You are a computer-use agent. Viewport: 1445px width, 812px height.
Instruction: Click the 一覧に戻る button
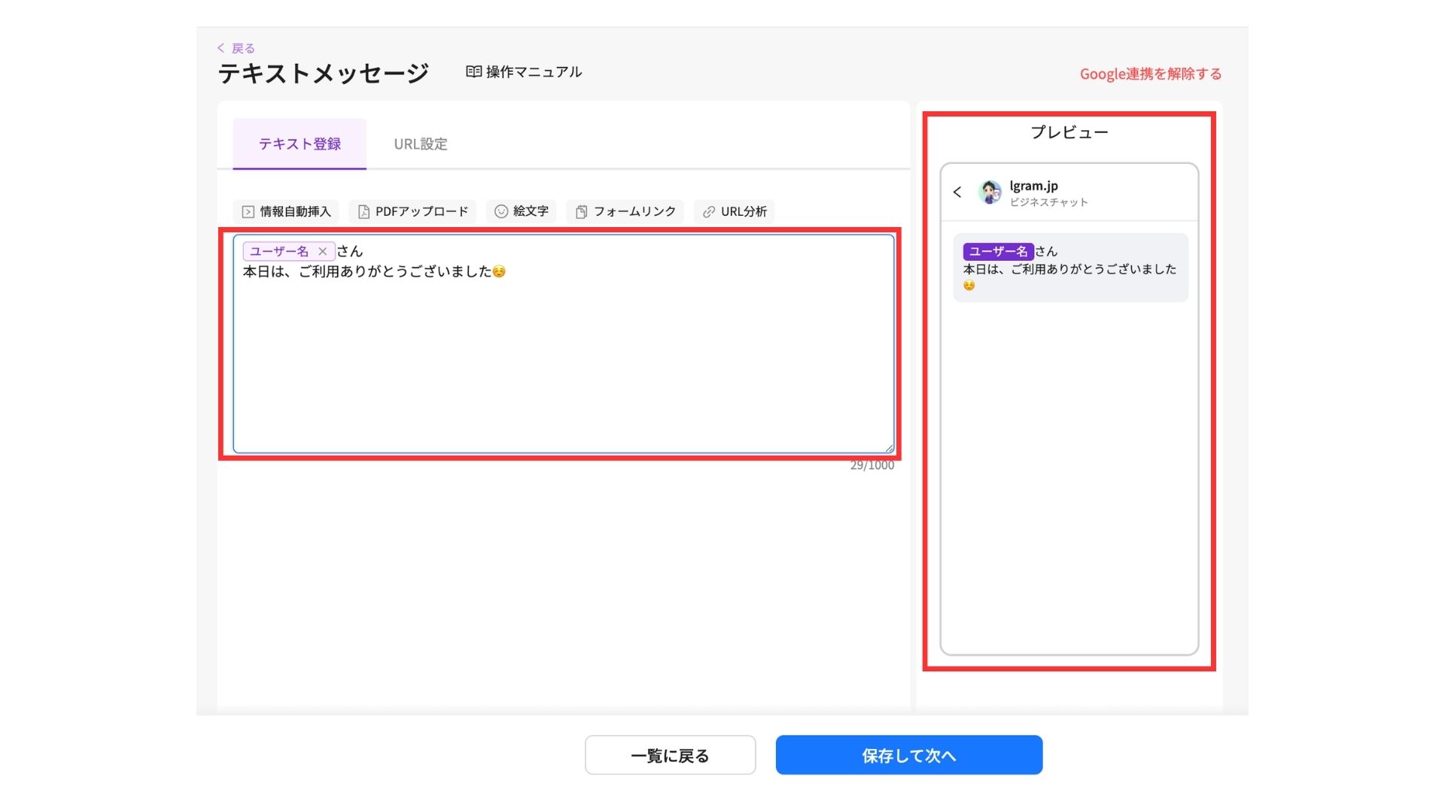670,755
